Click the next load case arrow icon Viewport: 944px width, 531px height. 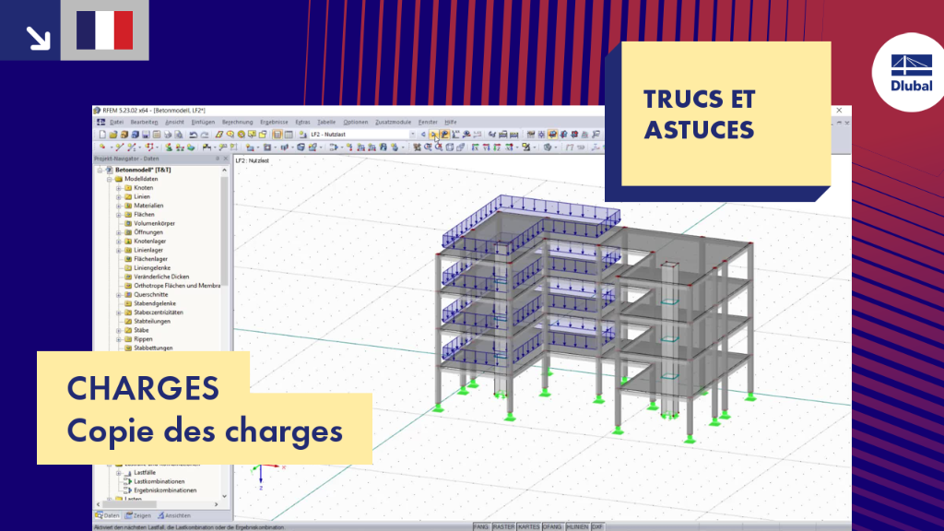433,135
